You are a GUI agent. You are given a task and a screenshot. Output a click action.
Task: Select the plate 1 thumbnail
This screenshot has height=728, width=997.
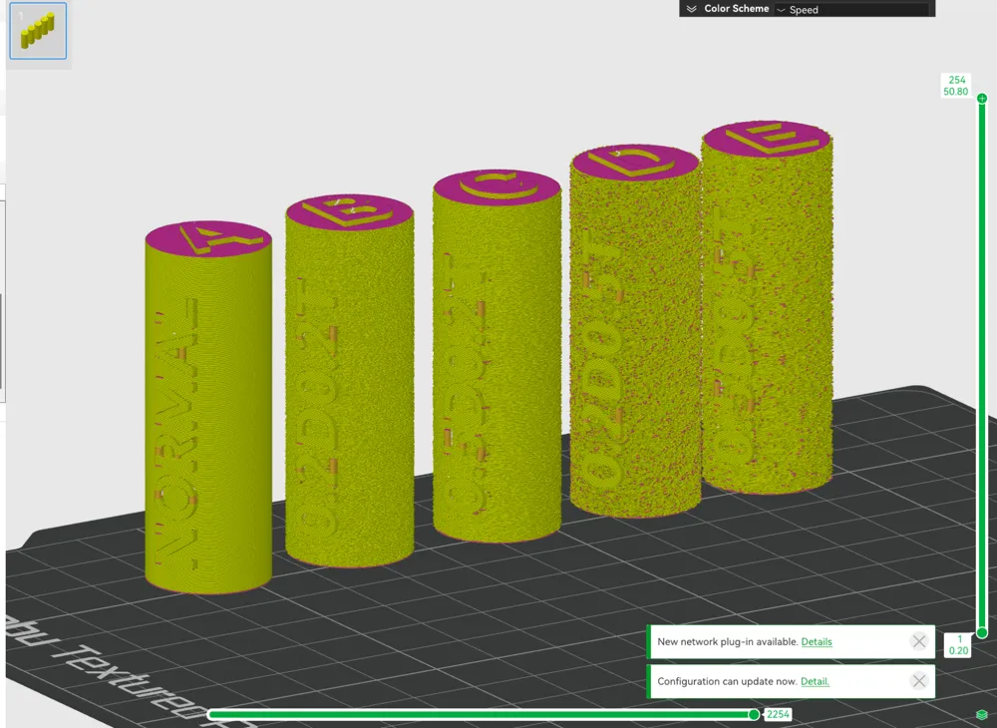[x=38, y=31]
